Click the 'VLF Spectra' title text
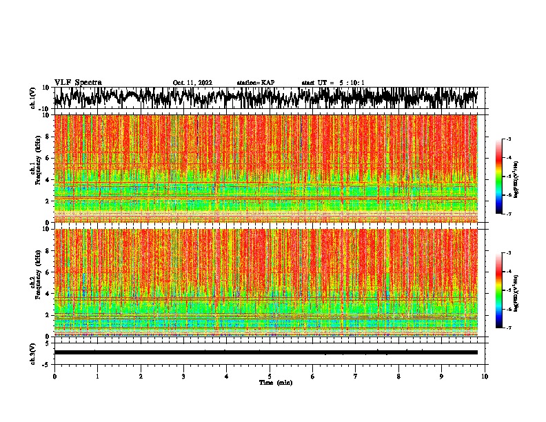 pyautogui.click(x=78, y=83)
